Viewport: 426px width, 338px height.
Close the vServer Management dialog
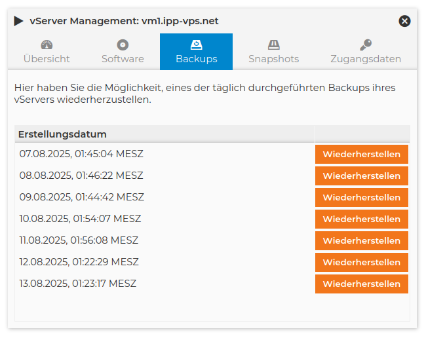click(x=404, y=21)
